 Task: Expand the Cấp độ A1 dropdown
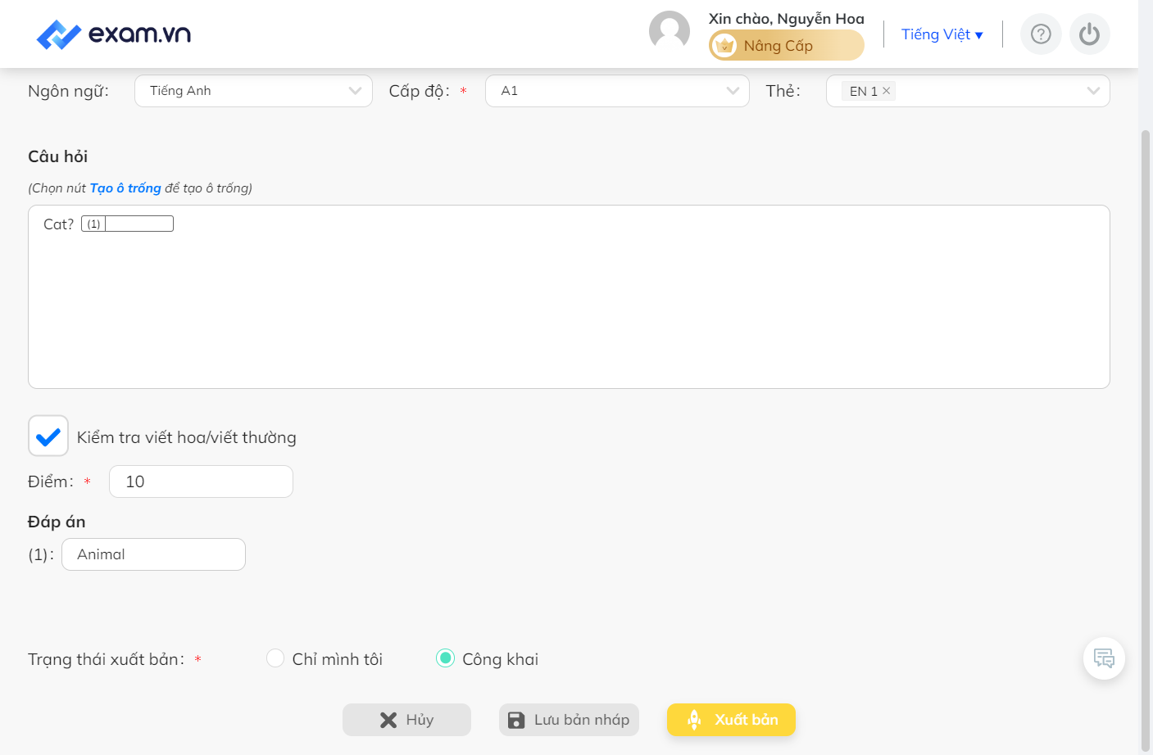617,91
